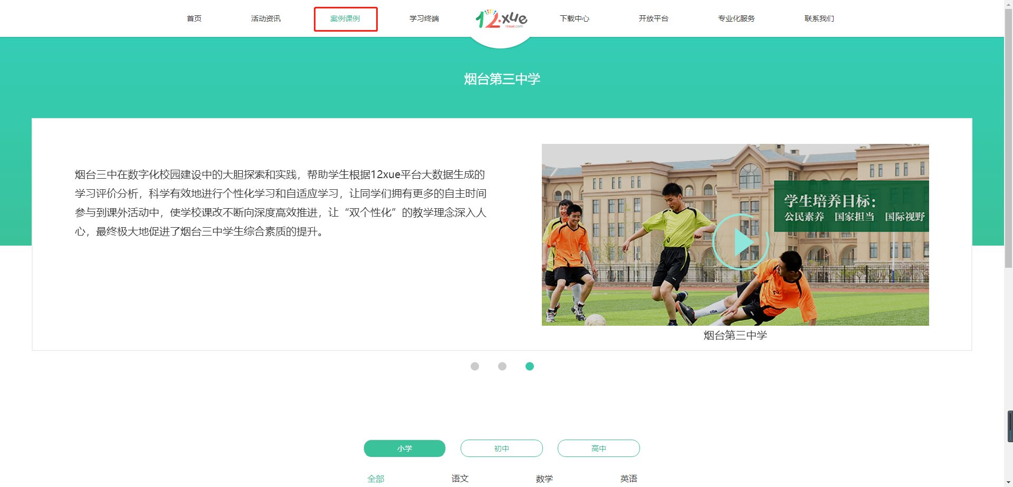The height and width of the screenshot is (487, 1013).
Task: Click the 烟台第三中学 caption under video
Action: click(x=735, y=335)
